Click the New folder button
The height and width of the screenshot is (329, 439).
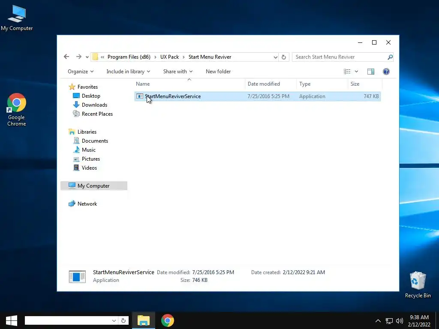[218, 72]
